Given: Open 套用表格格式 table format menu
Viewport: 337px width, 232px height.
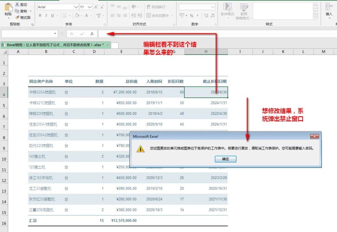Looking at the screenshot, I should point(243,11).
